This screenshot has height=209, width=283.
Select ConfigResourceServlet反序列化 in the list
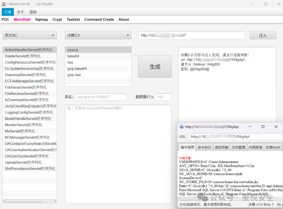pyautogui.click(x=30, y=62)
